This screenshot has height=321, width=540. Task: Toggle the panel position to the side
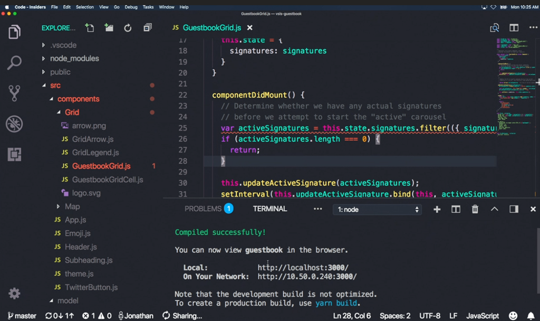[x=514, y=209]
